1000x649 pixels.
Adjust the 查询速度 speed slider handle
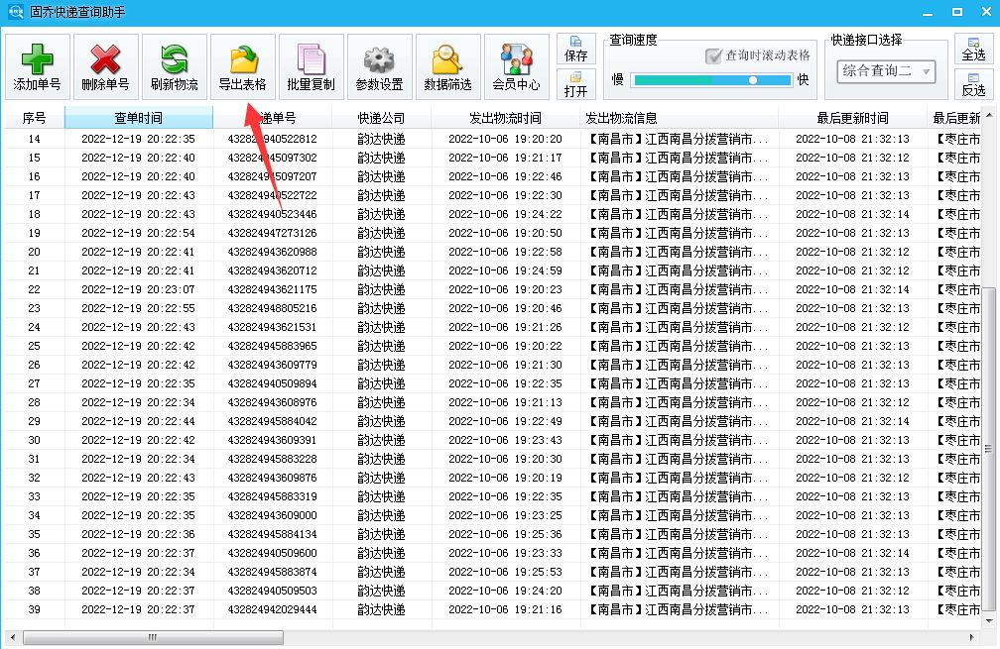(x=753, y=80)
